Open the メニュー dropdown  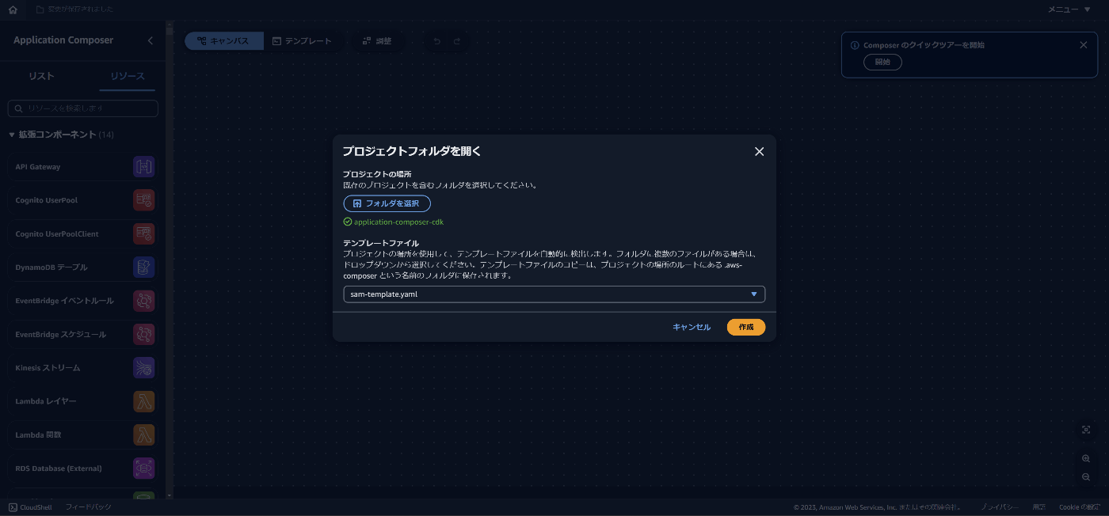1069,9
